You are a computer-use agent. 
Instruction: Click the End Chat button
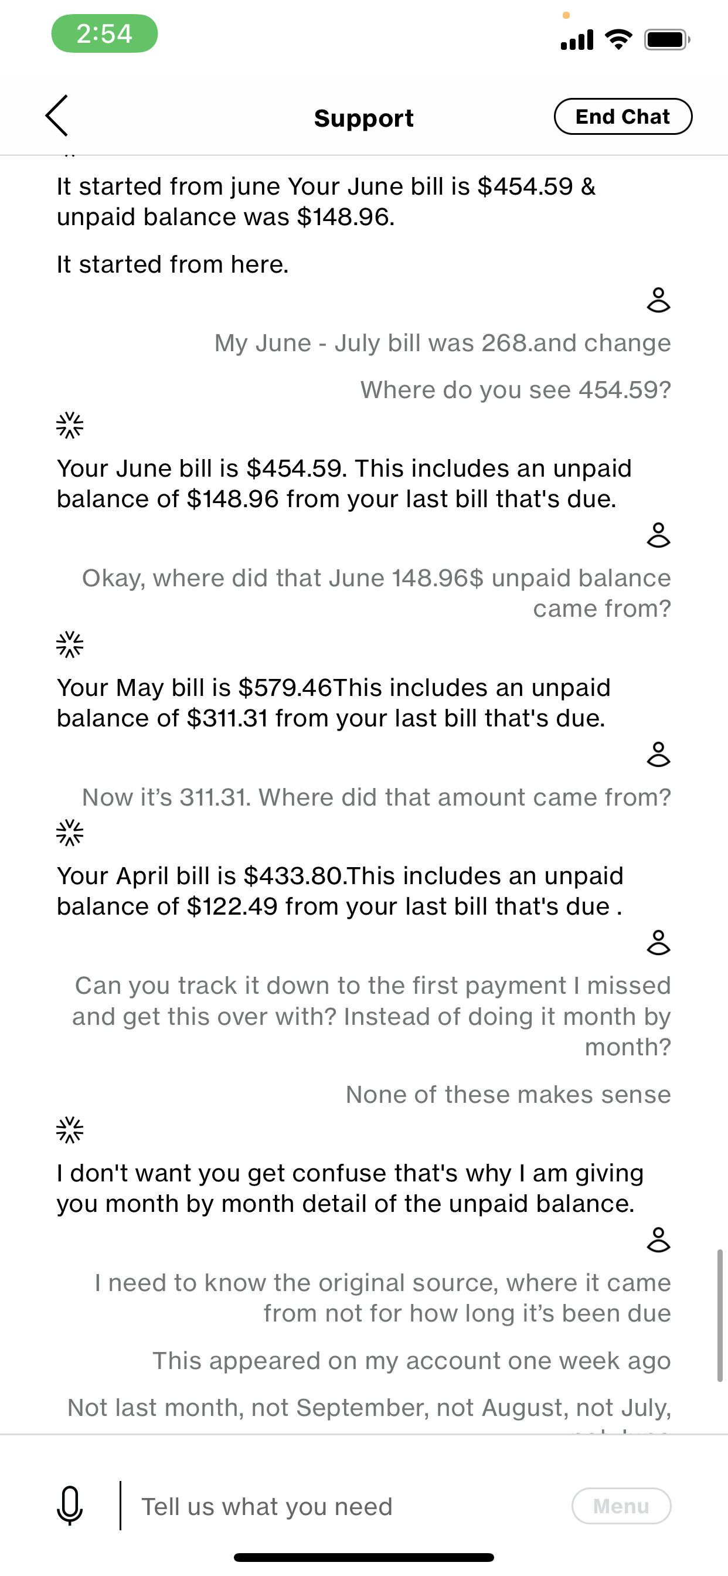(x=622, y=116)
